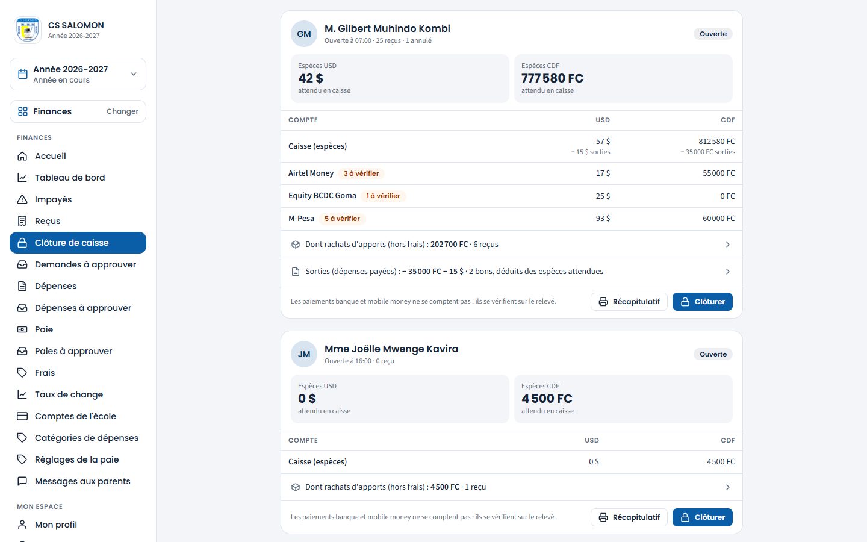This screenshot has height=542, width=867.
Task: Click the Messages aux parents chat icon
Action: point(22,481)
